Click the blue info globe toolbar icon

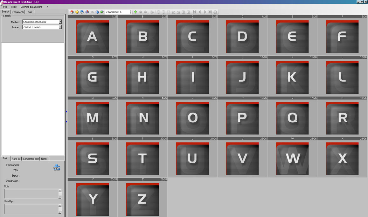pos(97,12)
